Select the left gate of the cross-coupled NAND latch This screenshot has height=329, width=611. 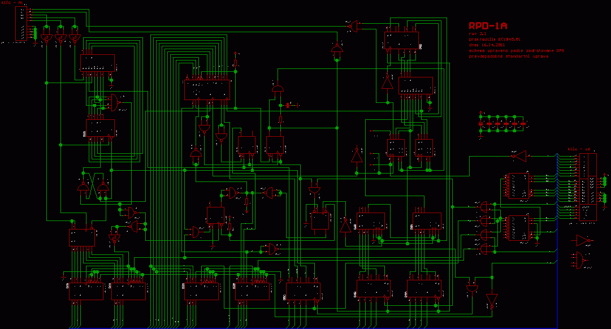tap(84, 187)
